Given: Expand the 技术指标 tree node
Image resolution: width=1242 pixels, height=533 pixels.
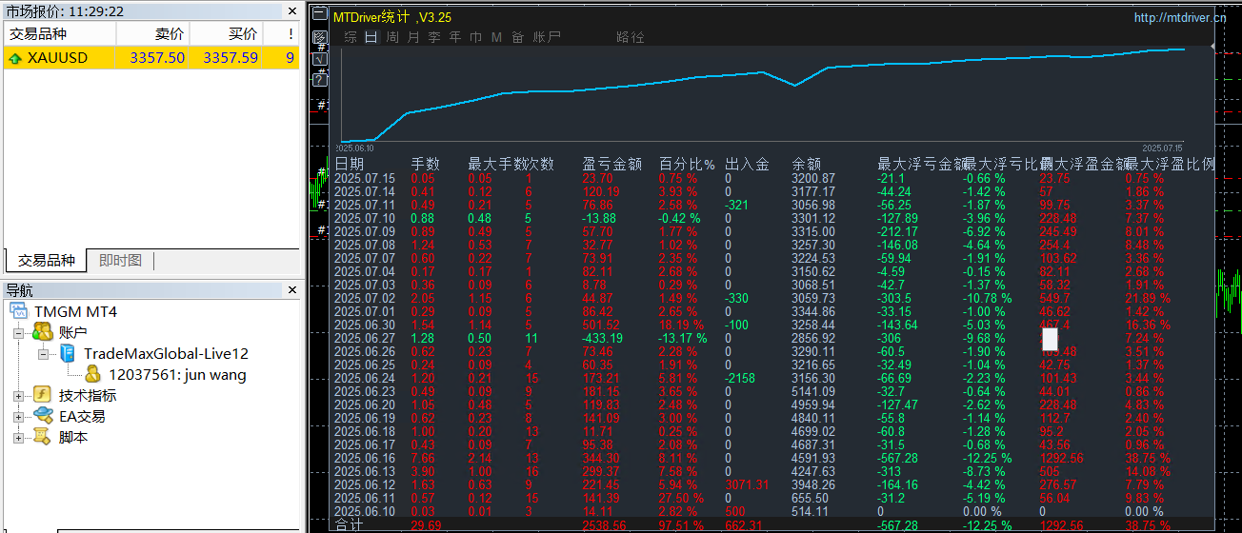Looking at the screenshot, I should [x=18, y=396].
